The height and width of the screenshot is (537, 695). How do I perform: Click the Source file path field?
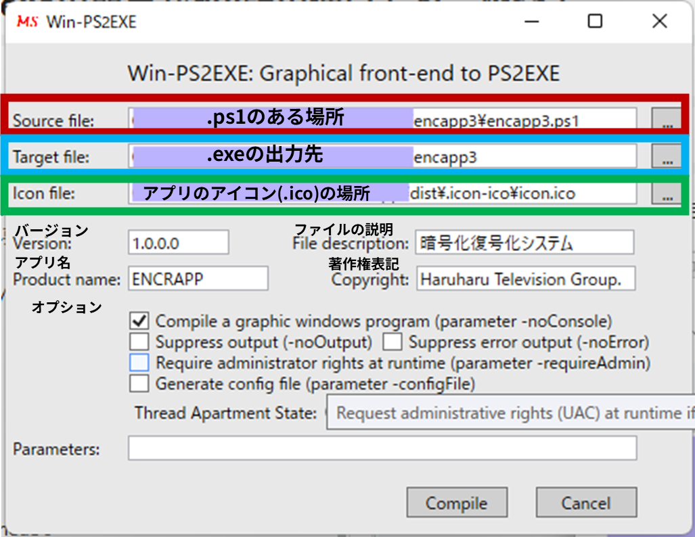tap(383, 119)
